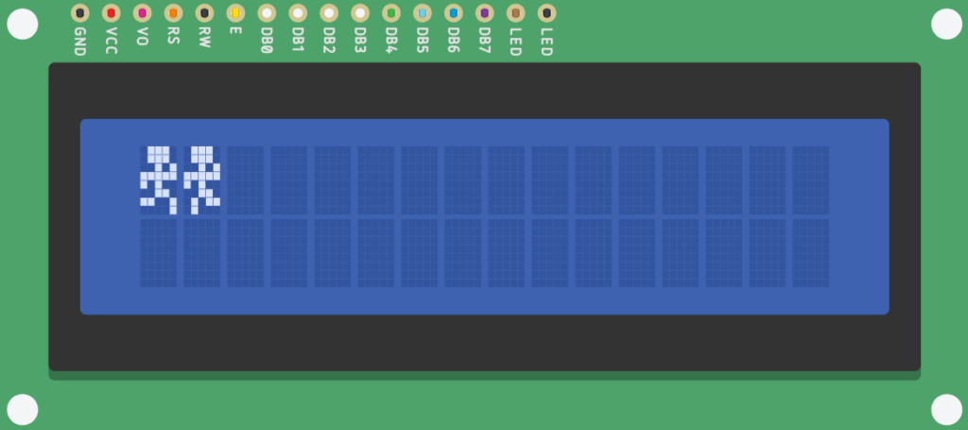Viewport: 968px width, 430px height.
Task: Click the black LED pin at far right
Action: click(x=546, y=13)
